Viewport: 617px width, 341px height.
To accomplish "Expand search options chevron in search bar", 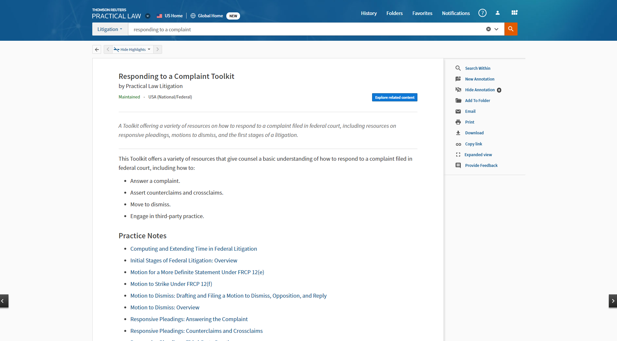I will (496, 29).
